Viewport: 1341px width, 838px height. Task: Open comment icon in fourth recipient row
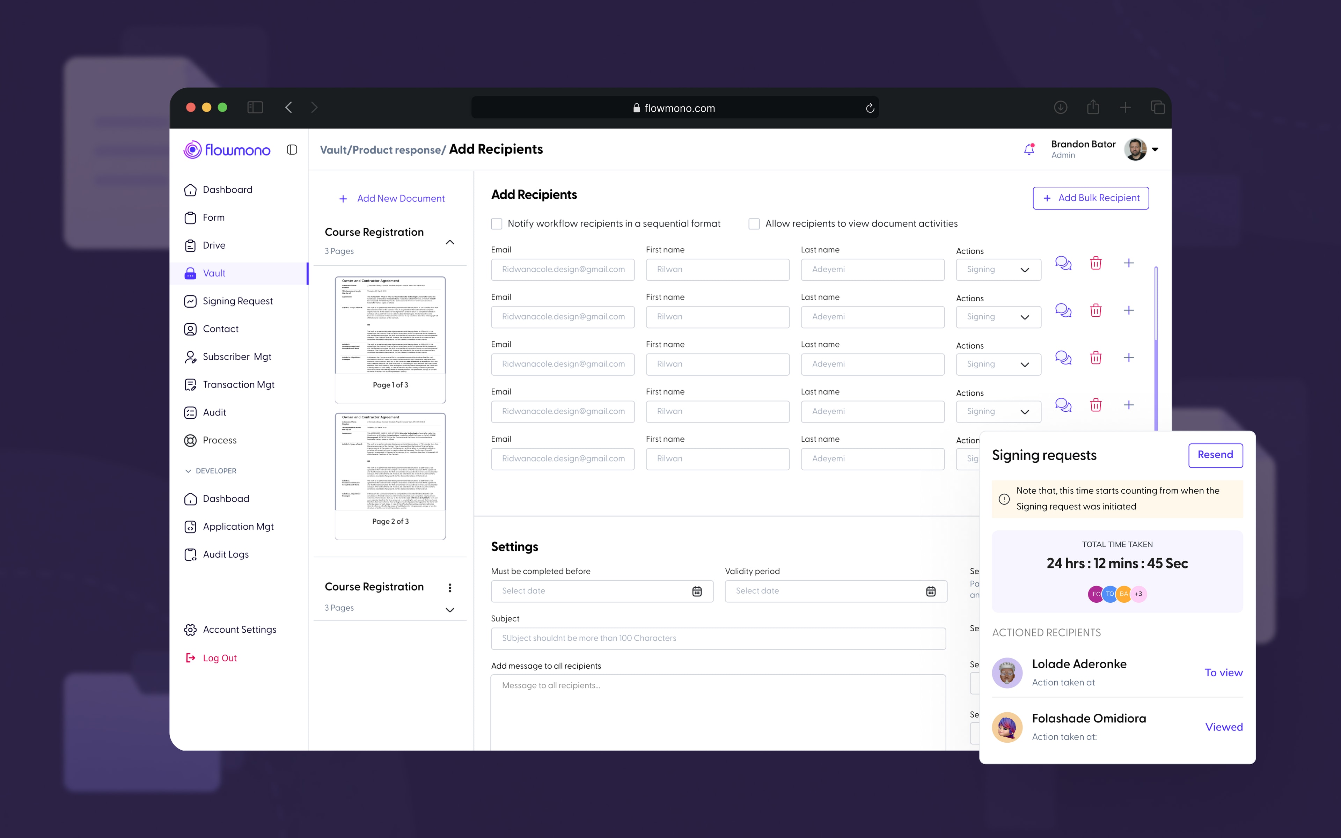click(1063, 405)
